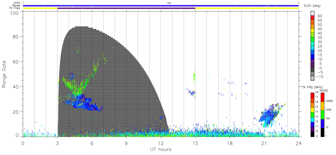Viewport: 336px width, 155px height.
Task: Click the 45 label on ELEV colorbar
Action: coord(320,29)
